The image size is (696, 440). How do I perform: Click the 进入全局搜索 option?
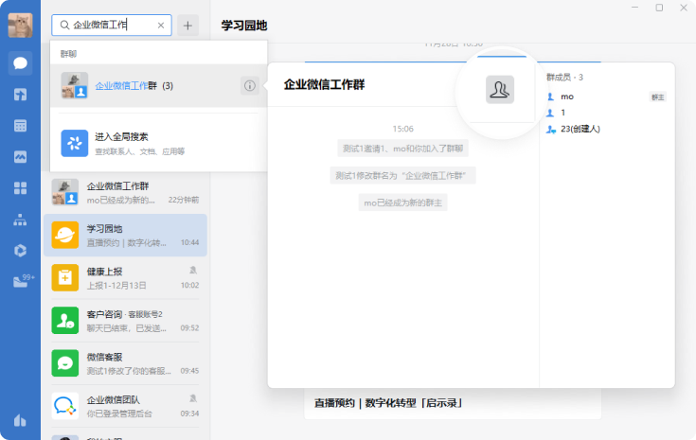[158, 143]
